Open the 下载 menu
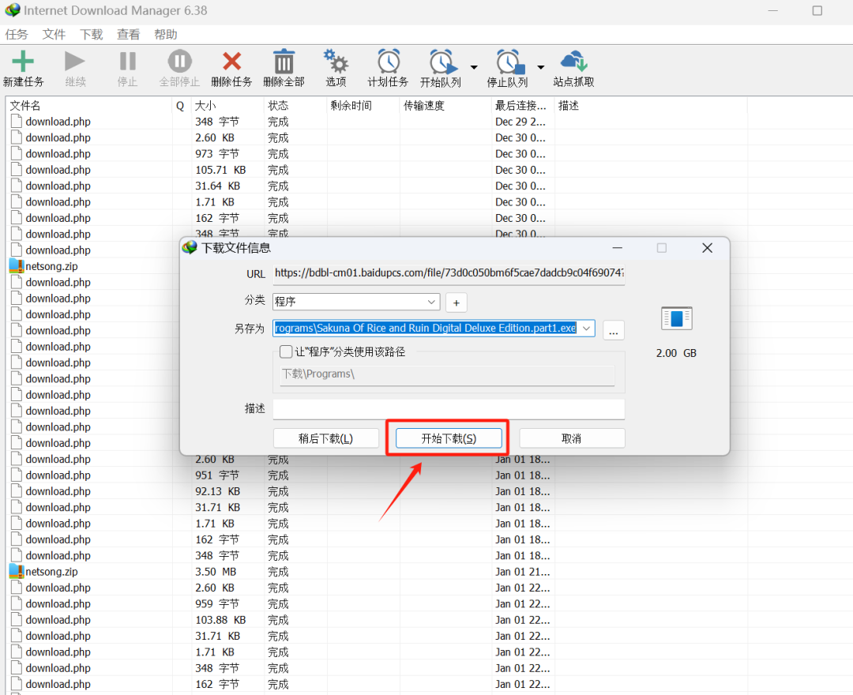This screenshot has width=853, height=695. [x=91, y=34]
